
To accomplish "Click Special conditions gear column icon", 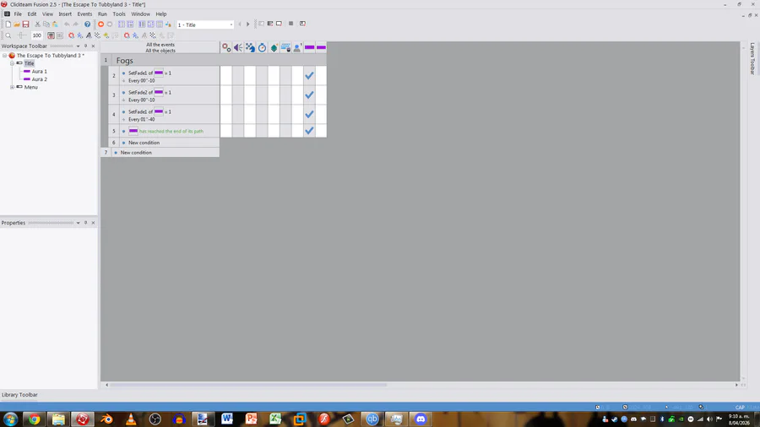I will point(225,47).
